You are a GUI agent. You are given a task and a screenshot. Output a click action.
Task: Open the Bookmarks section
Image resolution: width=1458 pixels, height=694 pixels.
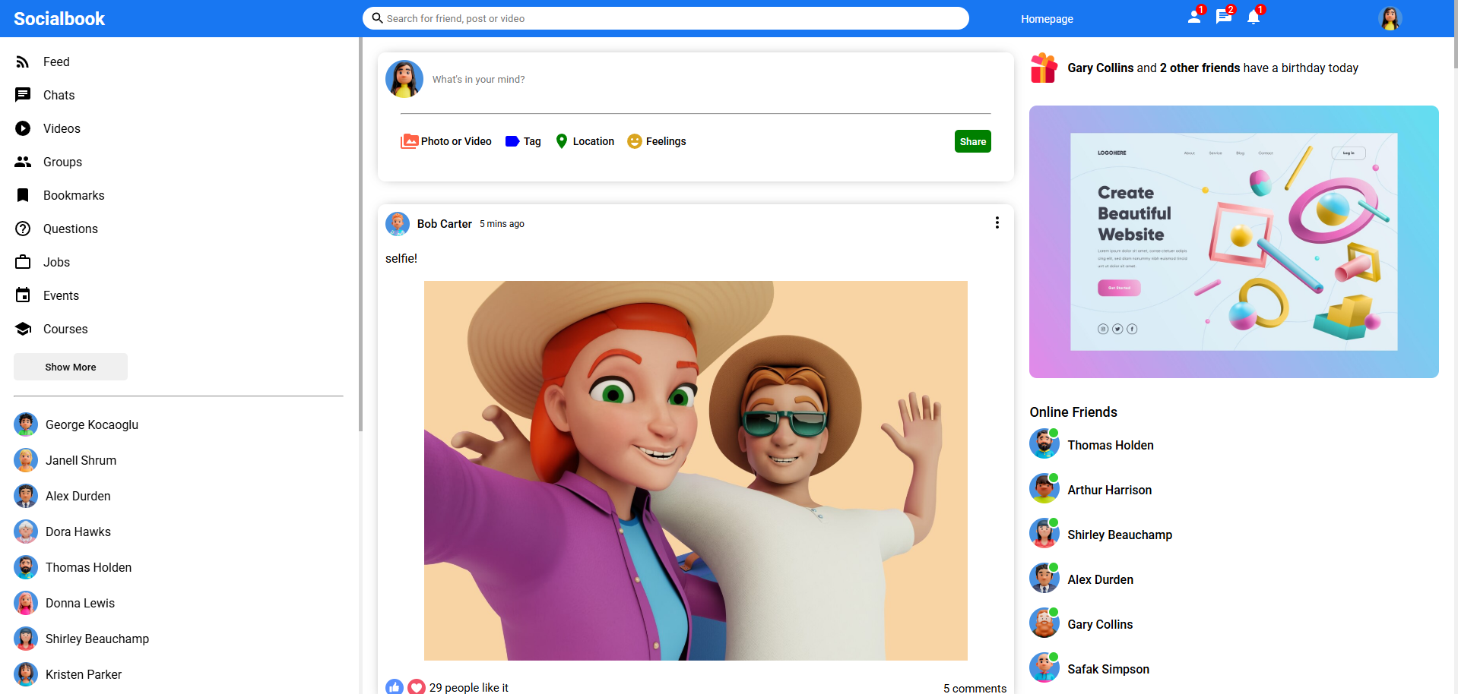click(74, 195)
